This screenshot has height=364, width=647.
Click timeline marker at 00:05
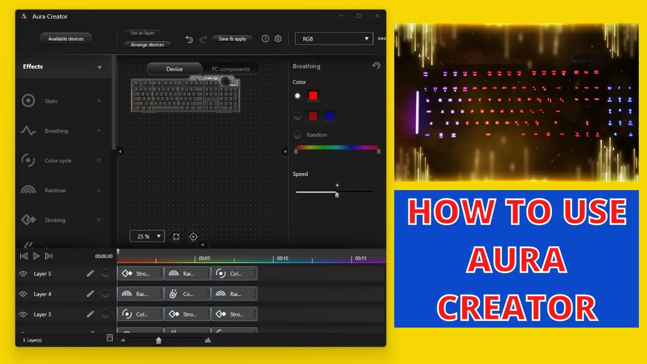(x=204, y=258)
